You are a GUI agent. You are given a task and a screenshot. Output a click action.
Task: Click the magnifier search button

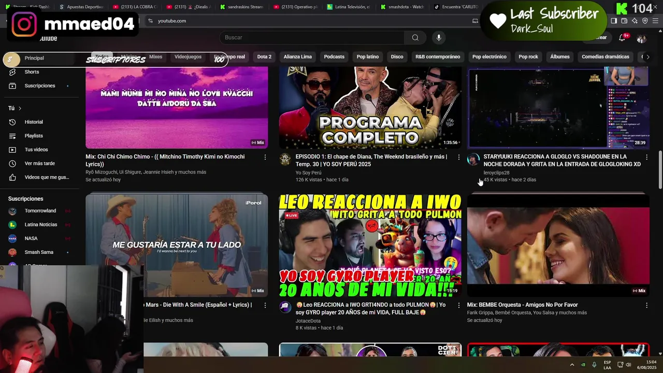coord(415,37)
